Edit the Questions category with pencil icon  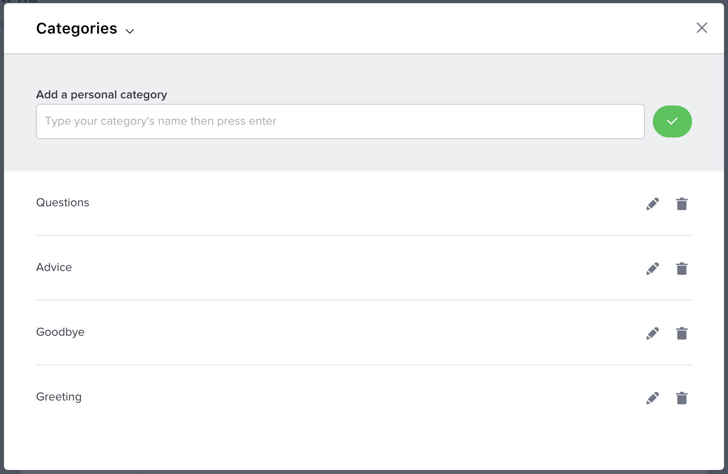point(652,204)
